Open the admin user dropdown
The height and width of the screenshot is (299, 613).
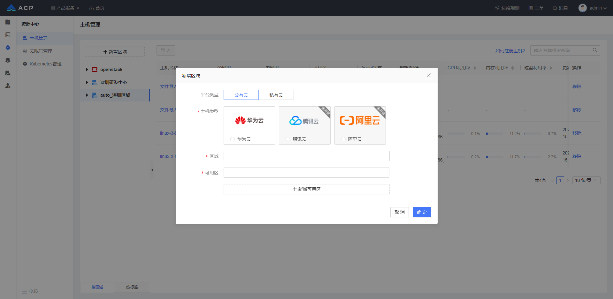click(598, 8)
